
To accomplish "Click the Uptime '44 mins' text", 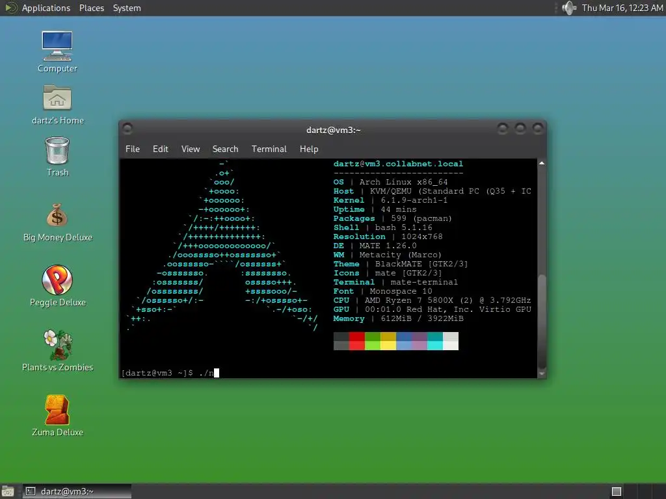I will click(399, 209).
